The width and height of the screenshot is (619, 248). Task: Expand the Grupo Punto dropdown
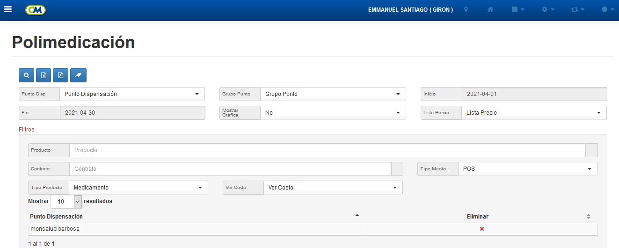pyautogui.click(x=333, y=94)
